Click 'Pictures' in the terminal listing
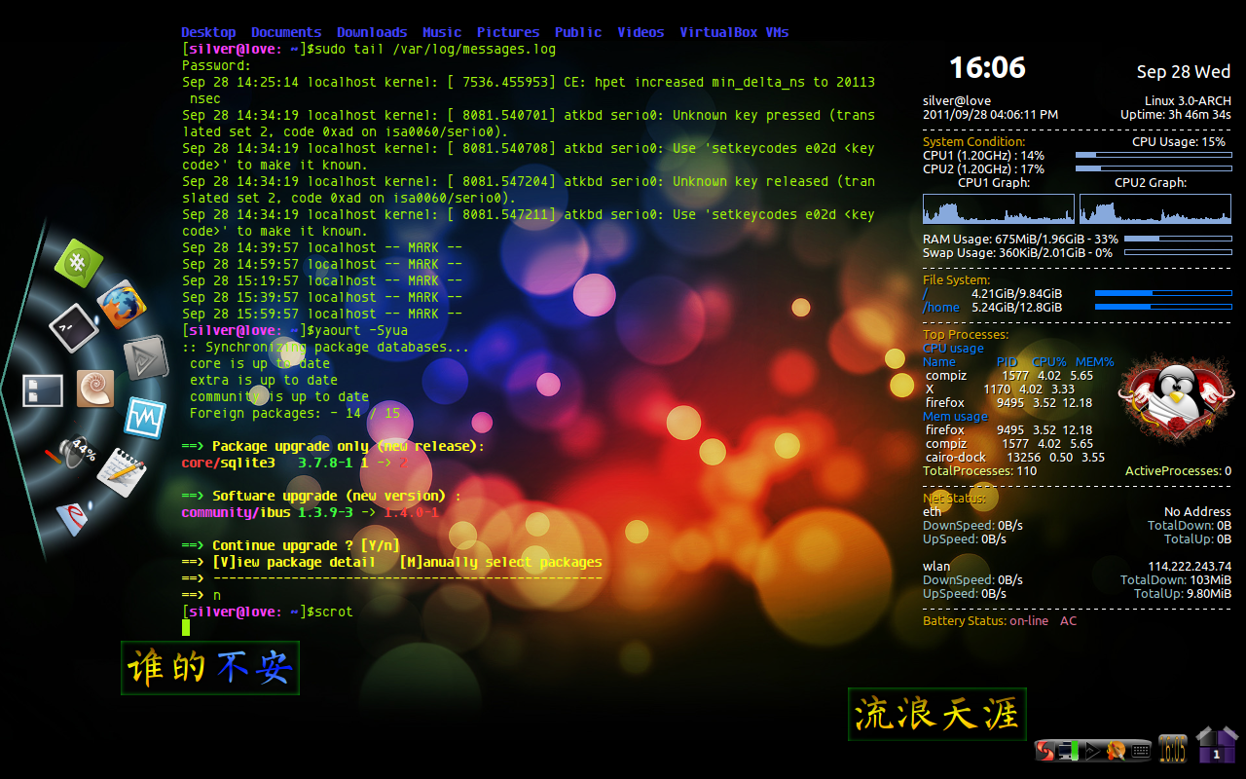 pos(508,32)
